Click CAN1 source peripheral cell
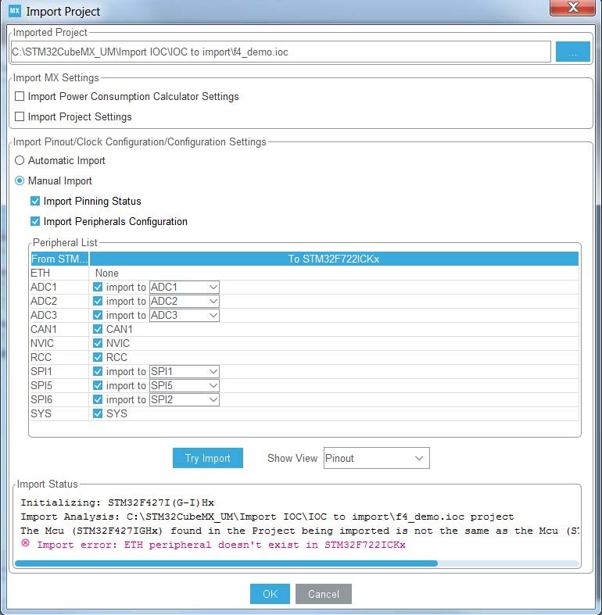Screen dimensions: 602x615 coord(59,329)
